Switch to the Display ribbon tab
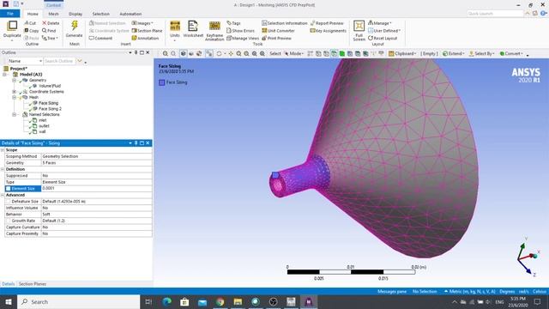 (75, 14)
